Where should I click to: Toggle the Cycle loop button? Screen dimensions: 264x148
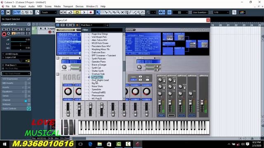click(70, 12)
